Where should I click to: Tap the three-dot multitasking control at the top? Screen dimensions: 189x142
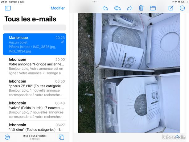[94, 2]
